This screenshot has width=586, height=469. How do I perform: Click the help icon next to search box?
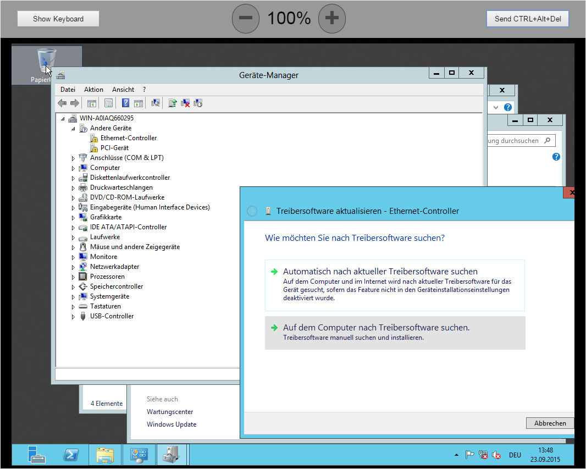[556, 157]
